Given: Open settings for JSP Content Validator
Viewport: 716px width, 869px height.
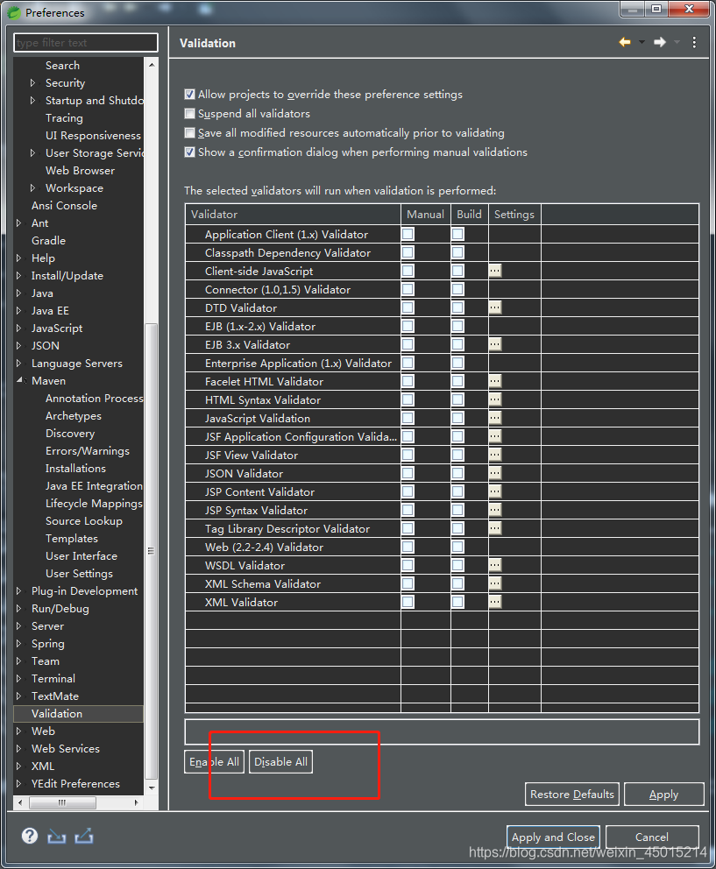Looking at the screenshot, I should [495, 491].
